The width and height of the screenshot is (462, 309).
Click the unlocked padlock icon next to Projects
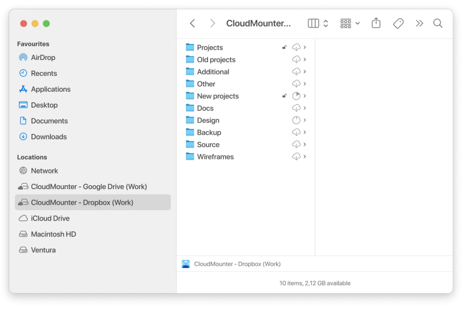284,46
